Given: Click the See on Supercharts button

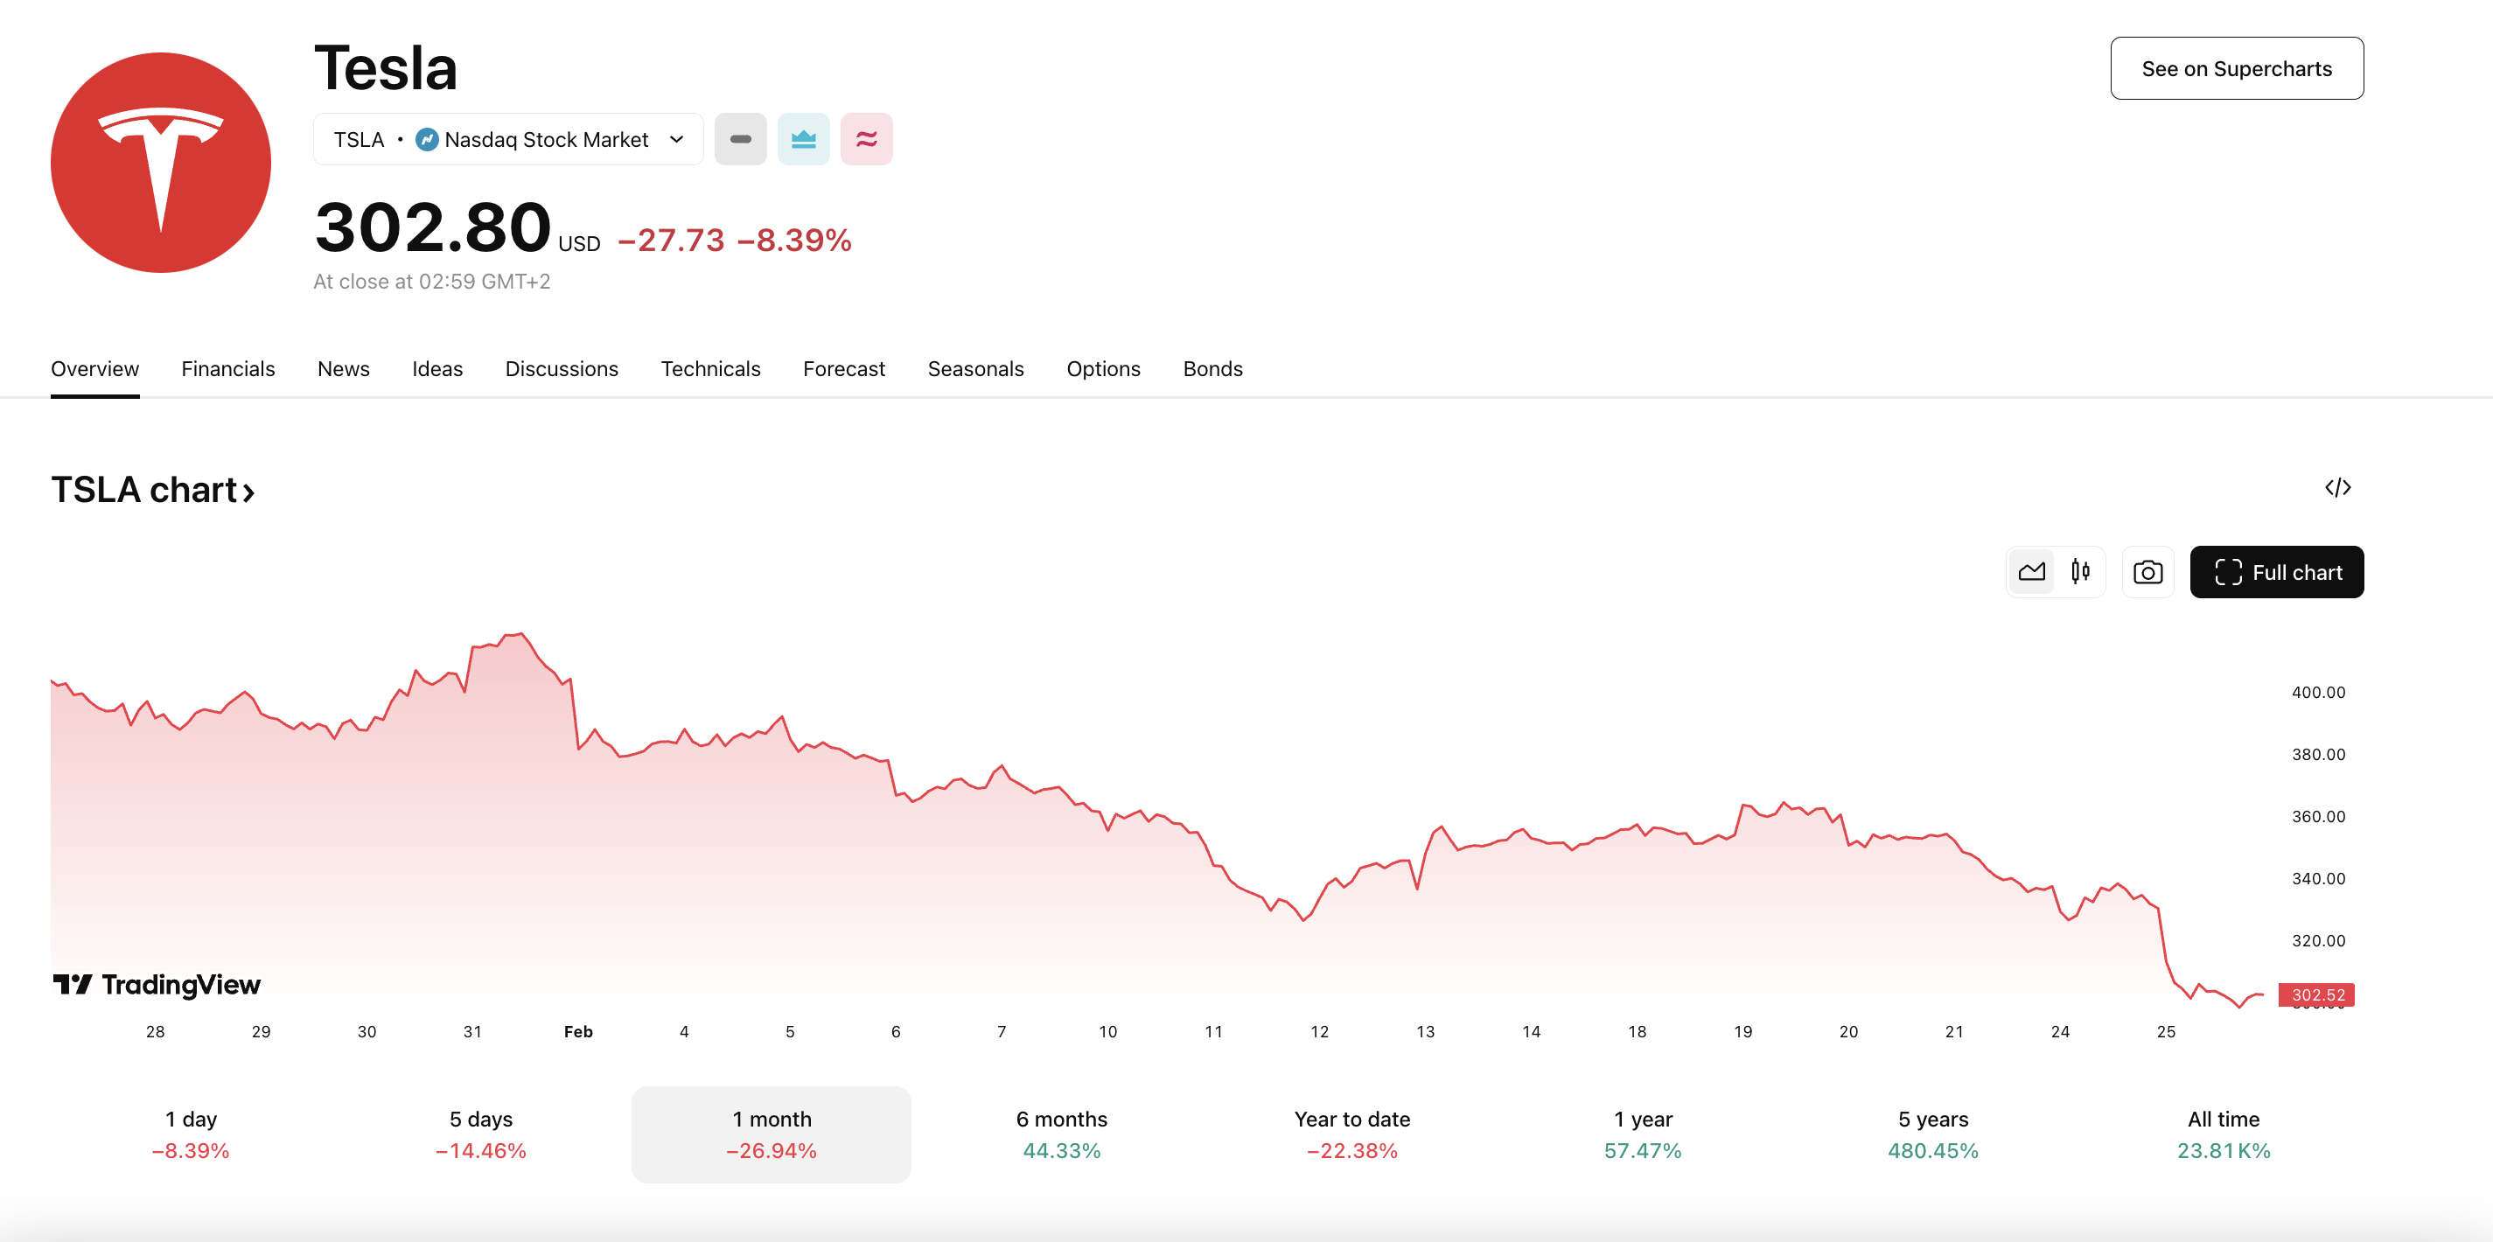Looking at the screenshot, I should [2237, 67].
